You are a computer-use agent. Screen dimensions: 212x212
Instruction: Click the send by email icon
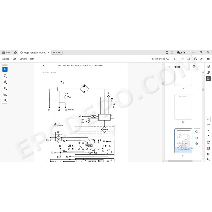pyautogui.click(x=208, y=59)
